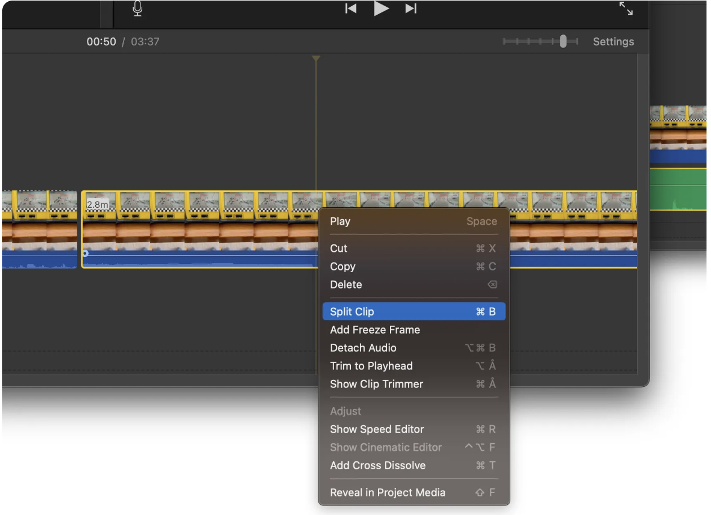Choose Add Freeze Frame
Screen dimensions: 711x515
(x=375, y=330)
